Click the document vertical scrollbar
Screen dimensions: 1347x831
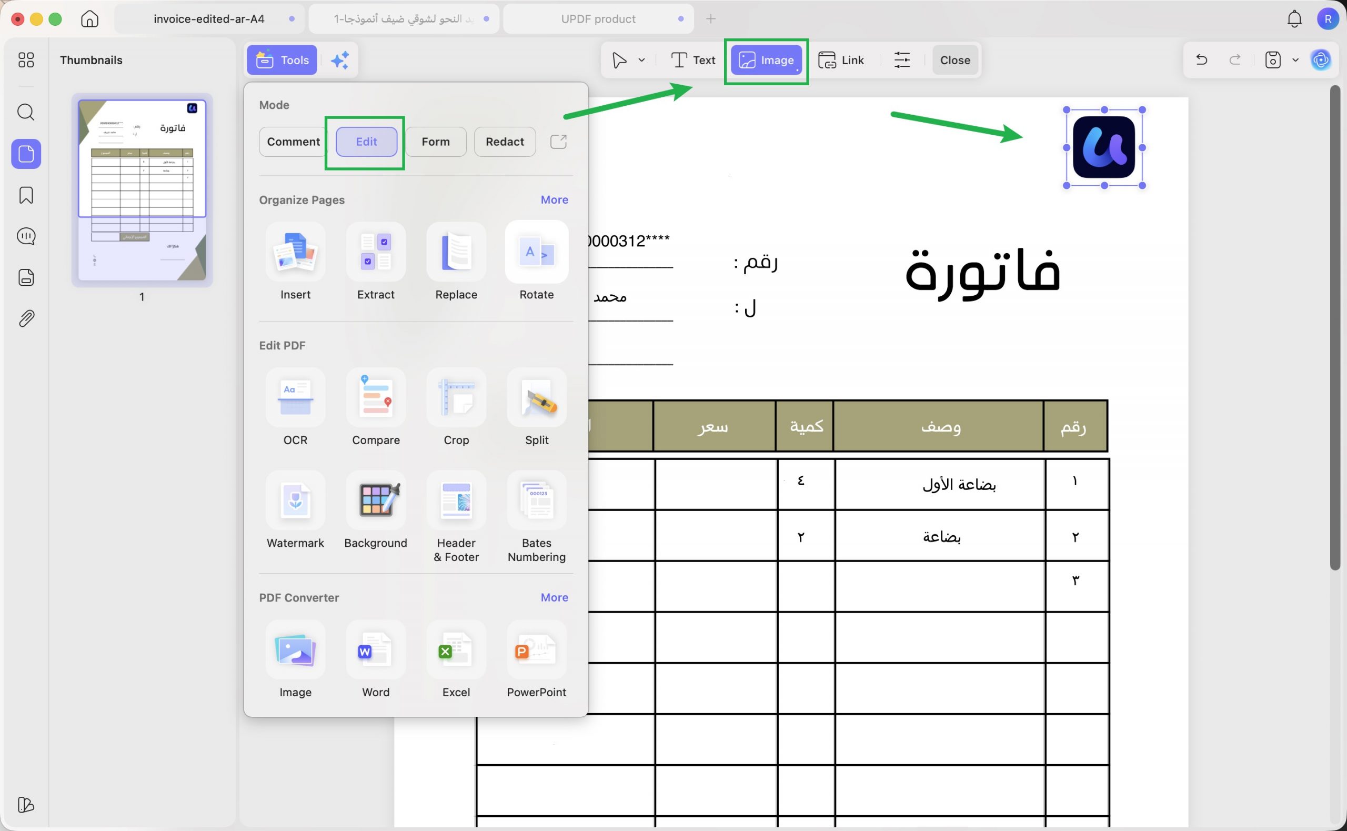(1335, 327)
